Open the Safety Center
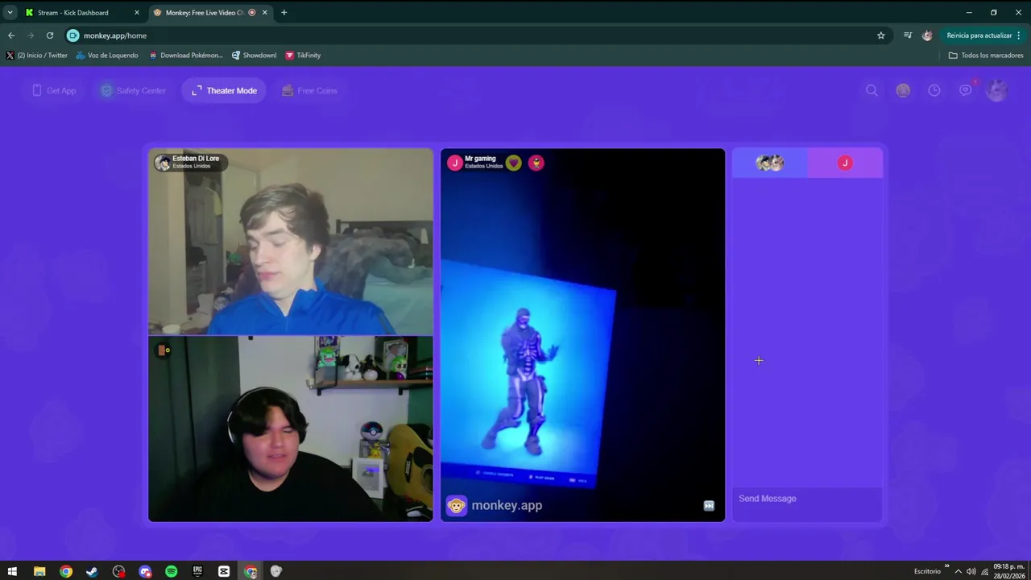 pos(133,90)
